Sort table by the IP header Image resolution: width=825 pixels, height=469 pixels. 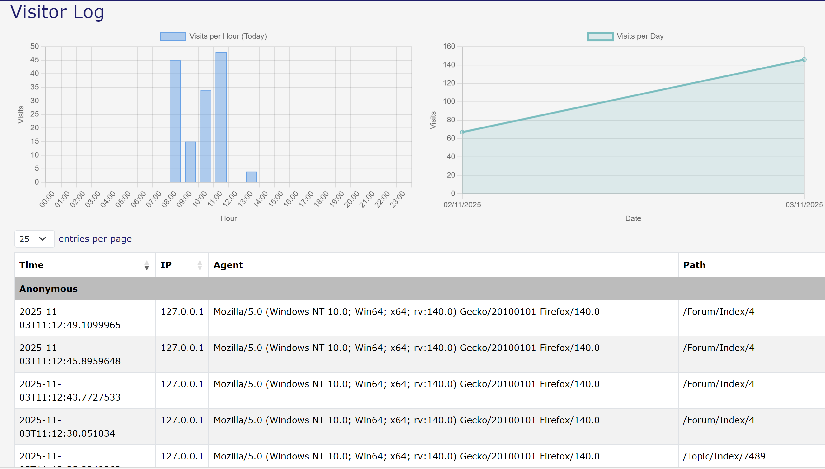tap(166, 265)
